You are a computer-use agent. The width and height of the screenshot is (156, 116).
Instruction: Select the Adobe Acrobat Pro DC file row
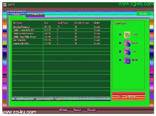pos(61,30)
